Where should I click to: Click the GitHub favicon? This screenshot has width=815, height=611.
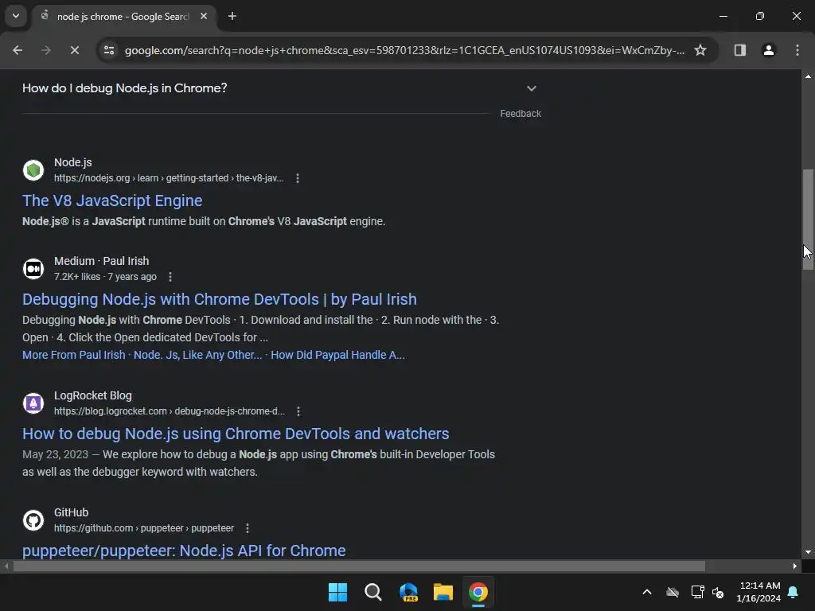[33, 520]
